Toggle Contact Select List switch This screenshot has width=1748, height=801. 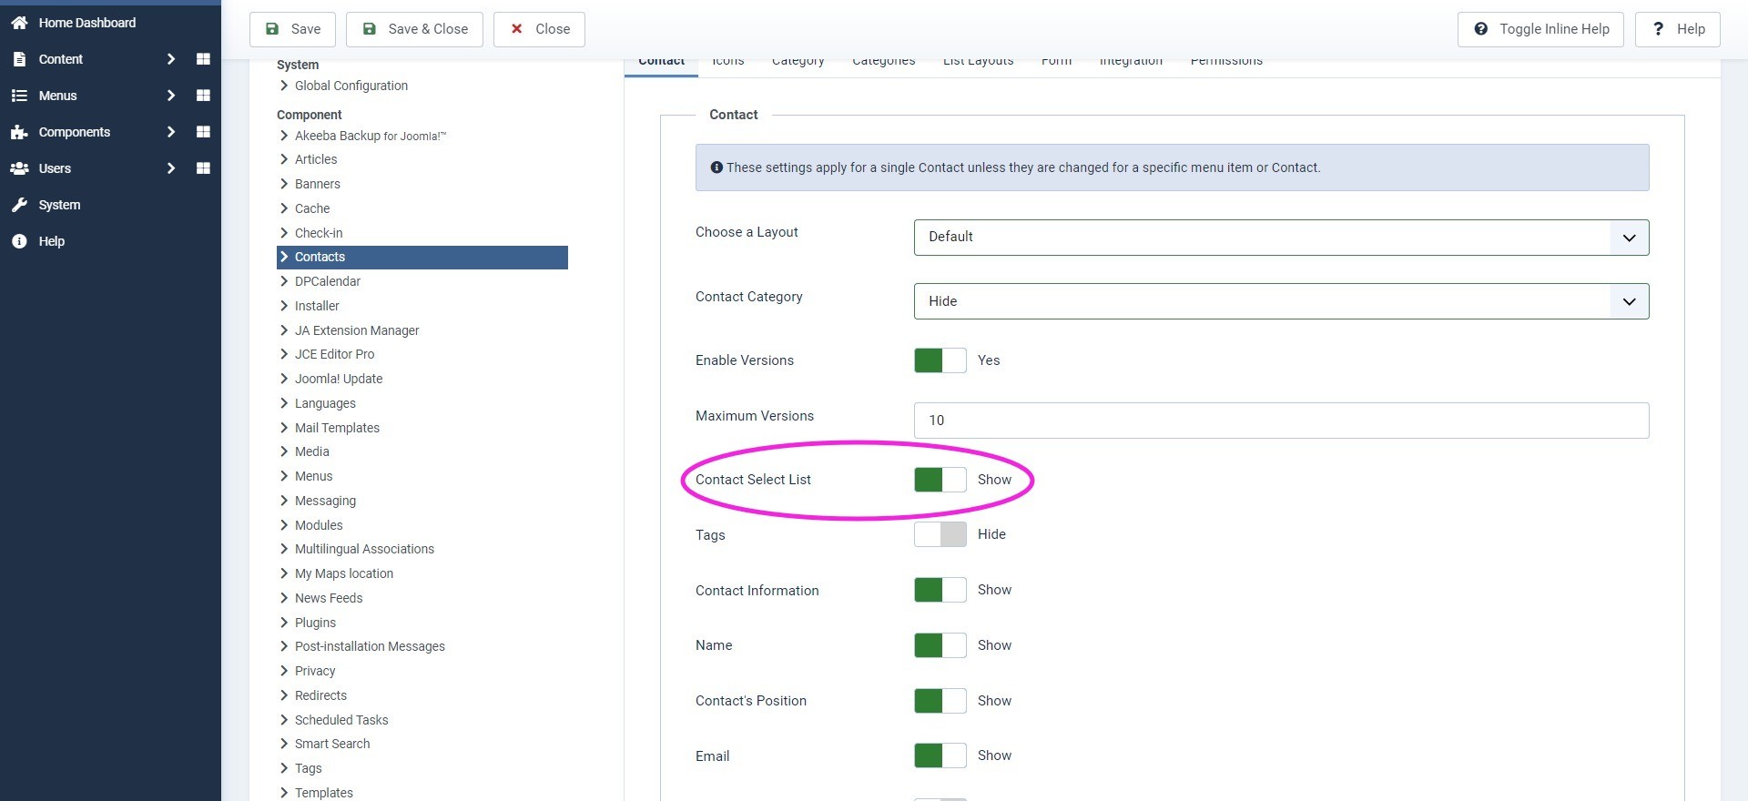coord(940,480)
